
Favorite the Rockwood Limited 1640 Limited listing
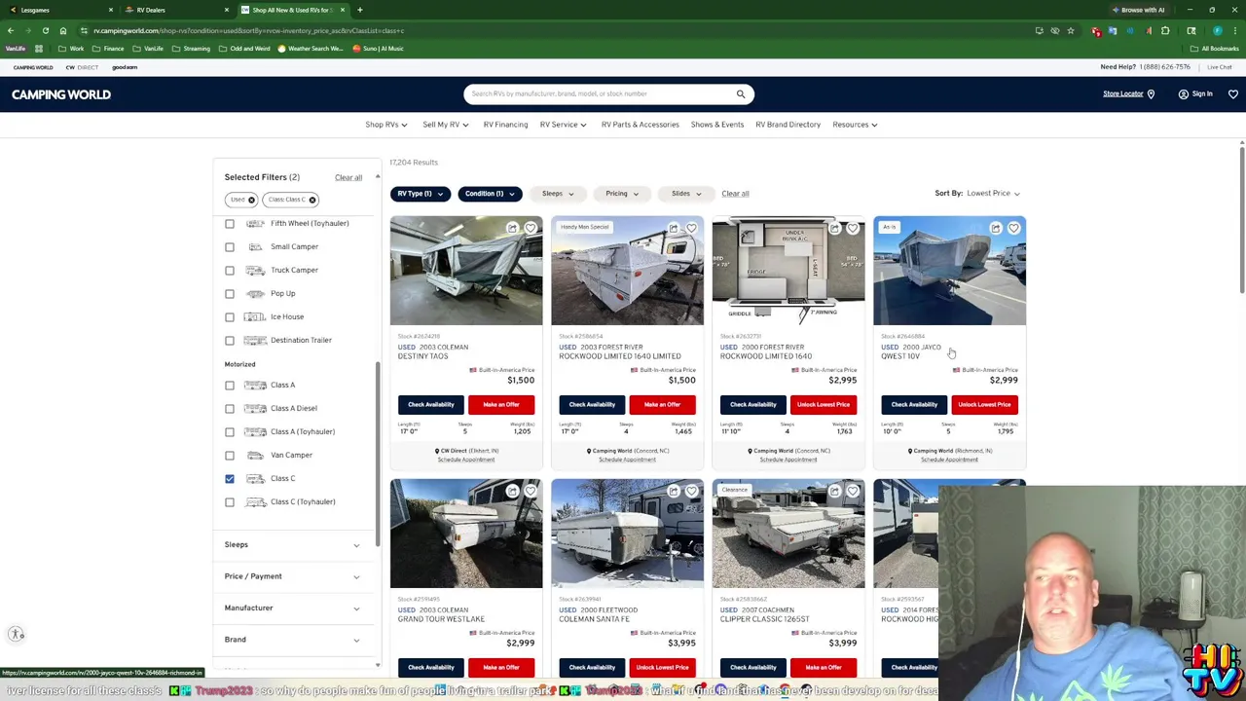(x=691, y=229)
